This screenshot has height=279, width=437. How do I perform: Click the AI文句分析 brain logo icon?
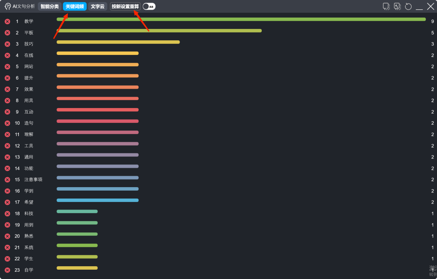click(8, 6)
